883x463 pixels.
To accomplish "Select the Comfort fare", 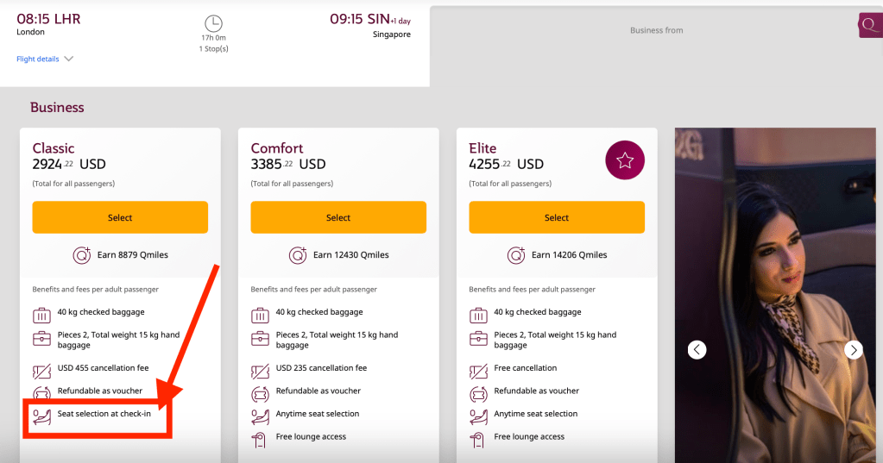I will (x=338, y=217).
